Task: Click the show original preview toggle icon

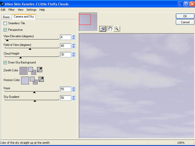Action: (x=103, y=29)
